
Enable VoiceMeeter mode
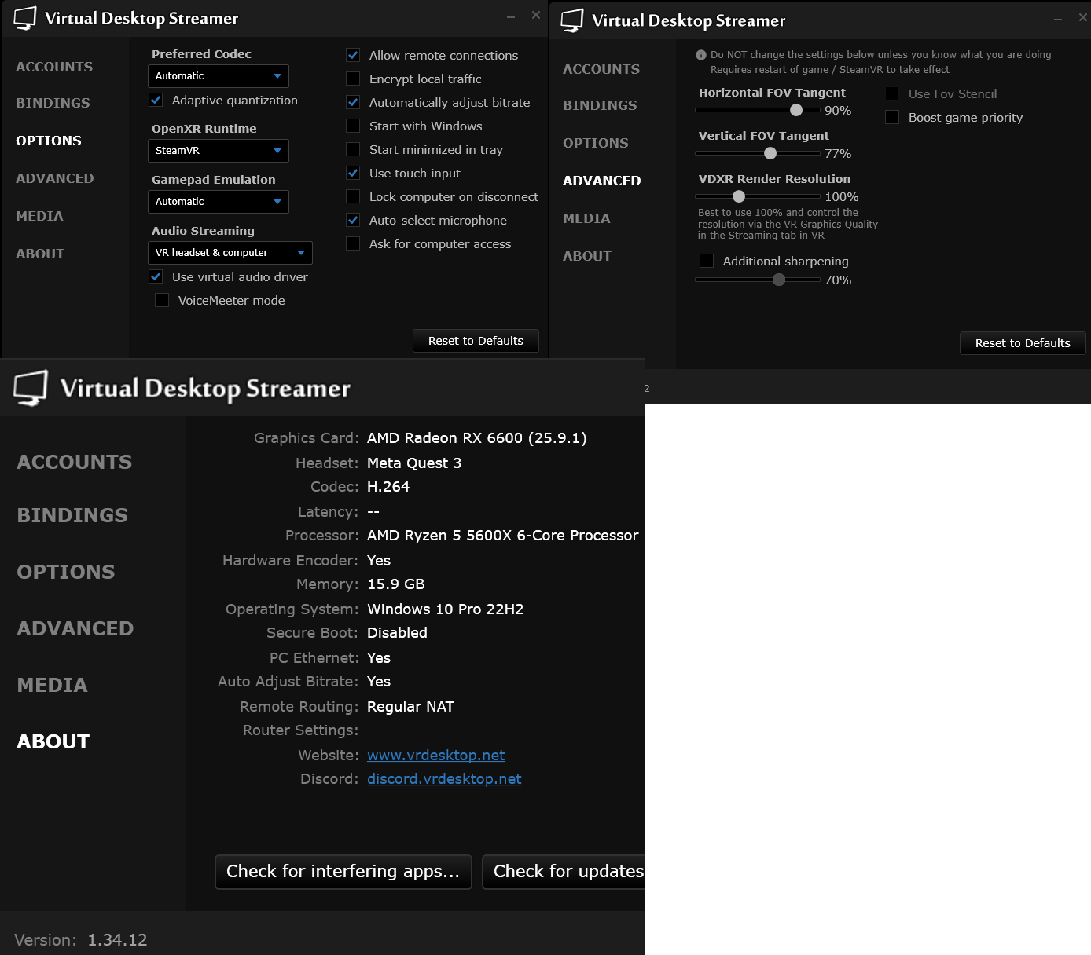(x=162, y=301)
